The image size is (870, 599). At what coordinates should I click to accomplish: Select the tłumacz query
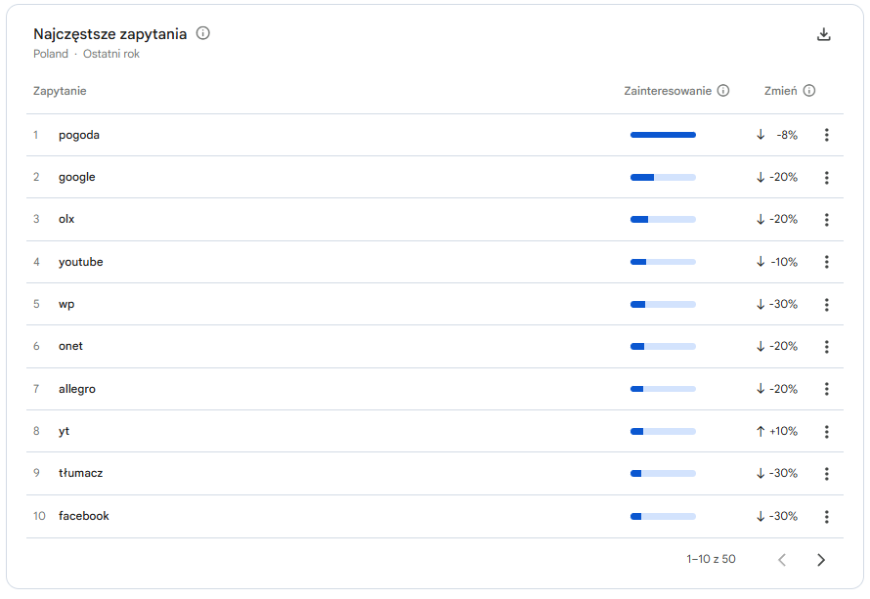(80, 473)
